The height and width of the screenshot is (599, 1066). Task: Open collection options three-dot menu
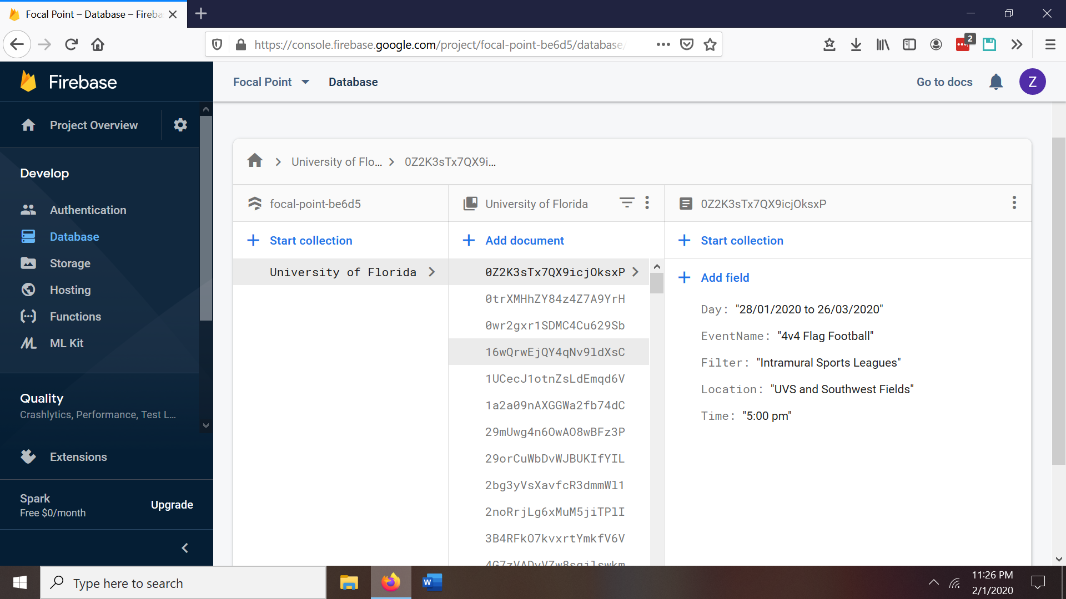(x=647, y=203)
